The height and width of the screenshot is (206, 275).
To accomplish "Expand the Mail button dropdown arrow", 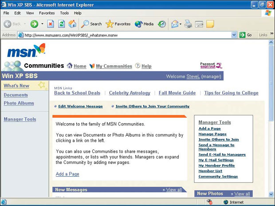I will tap(181, 24).
